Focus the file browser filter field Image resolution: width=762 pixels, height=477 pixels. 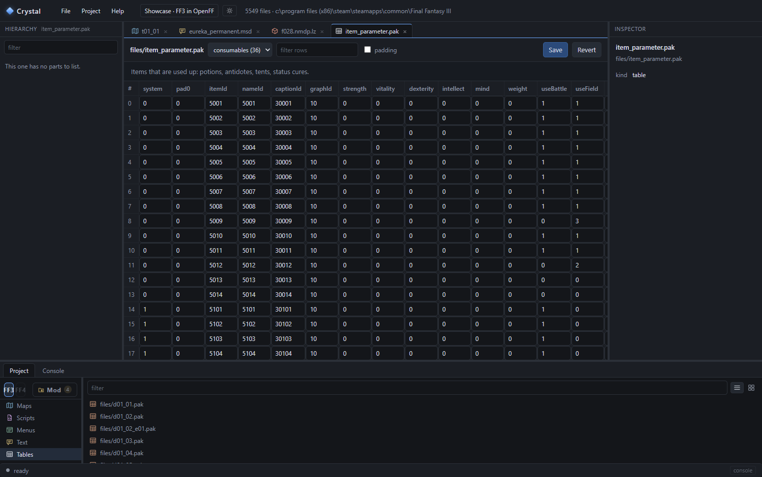407,388
